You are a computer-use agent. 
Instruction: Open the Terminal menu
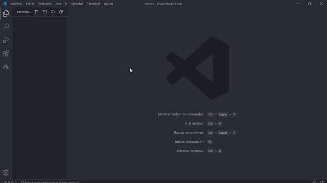[93, 4]
